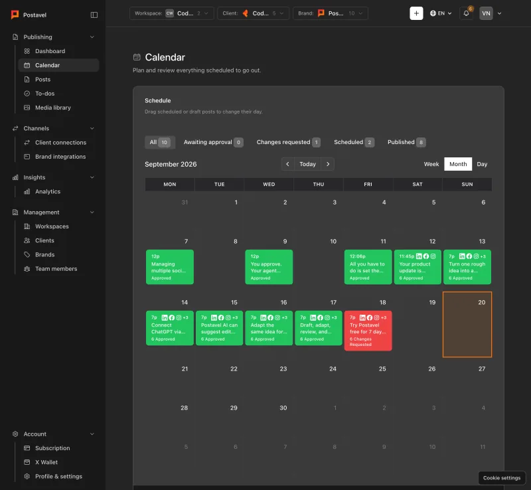Open the Client dropdown selector
The height and width of the screenshot is (490, 531).
253,13
